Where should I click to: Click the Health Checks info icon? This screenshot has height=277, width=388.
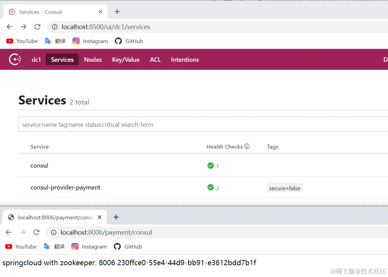pos(247,146)
